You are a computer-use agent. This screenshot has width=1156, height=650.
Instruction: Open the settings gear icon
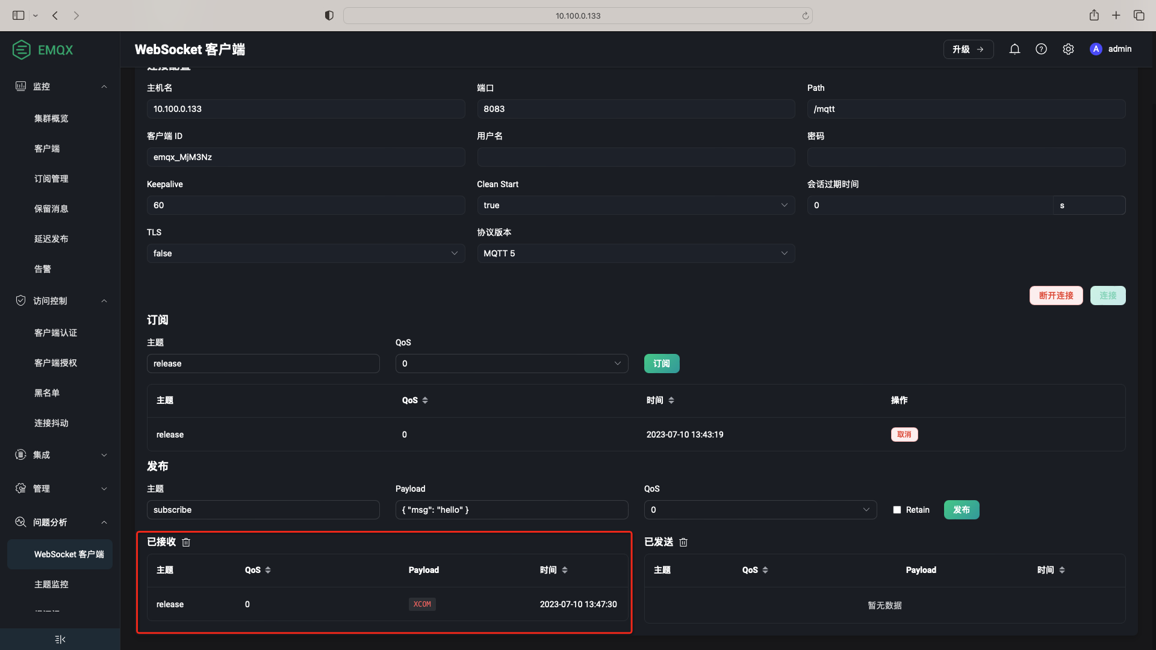click(1068, 49)
